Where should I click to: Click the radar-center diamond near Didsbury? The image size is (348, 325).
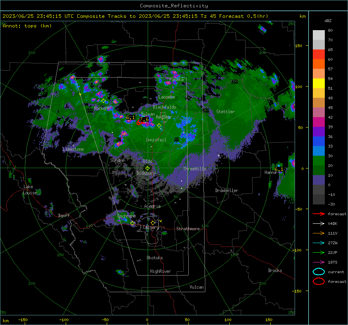[147, 168]
